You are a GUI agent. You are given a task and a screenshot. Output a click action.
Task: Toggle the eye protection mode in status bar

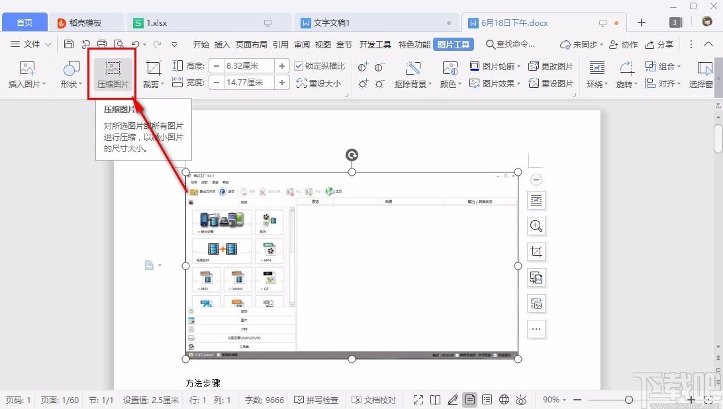tap(521, 399)
